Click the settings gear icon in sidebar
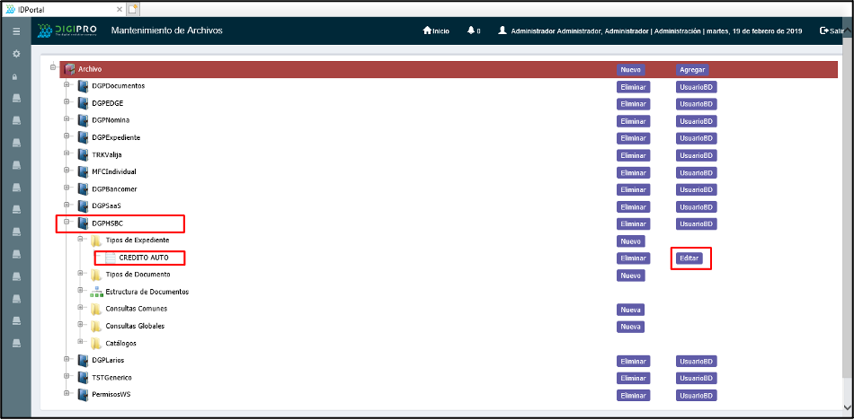This screenshot has height=420, width=854. coord(15,54)
